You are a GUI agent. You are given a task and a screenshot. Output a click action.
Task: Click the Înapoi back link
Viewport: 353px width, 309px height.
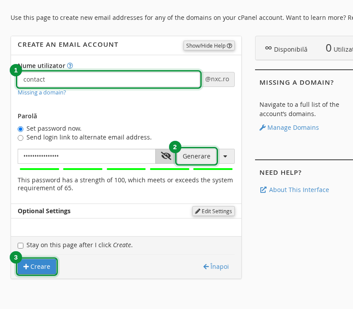pos(216,267)
